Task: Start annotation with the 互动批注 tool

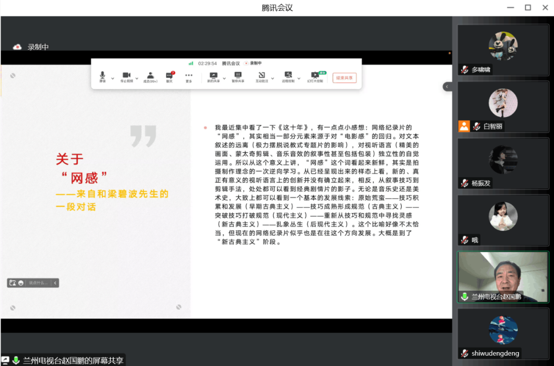Action: pyautogui.click(x=262, y=75)
